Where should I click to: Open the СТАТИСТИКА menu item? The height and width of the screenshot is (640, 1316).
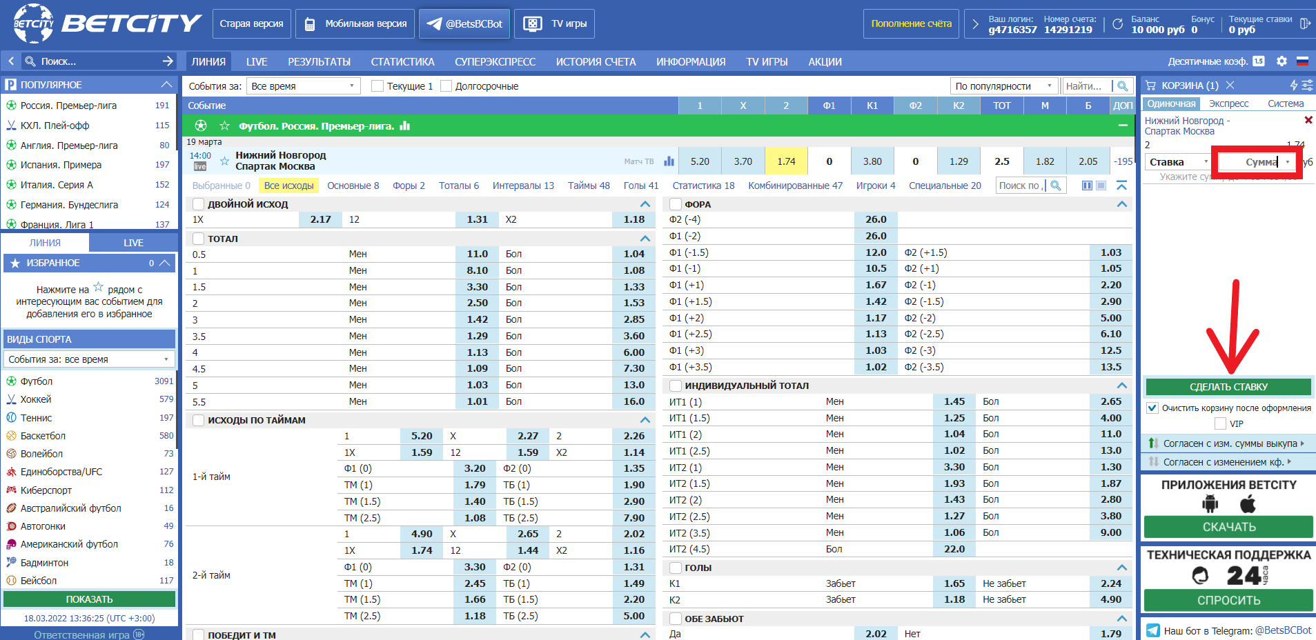402,61
